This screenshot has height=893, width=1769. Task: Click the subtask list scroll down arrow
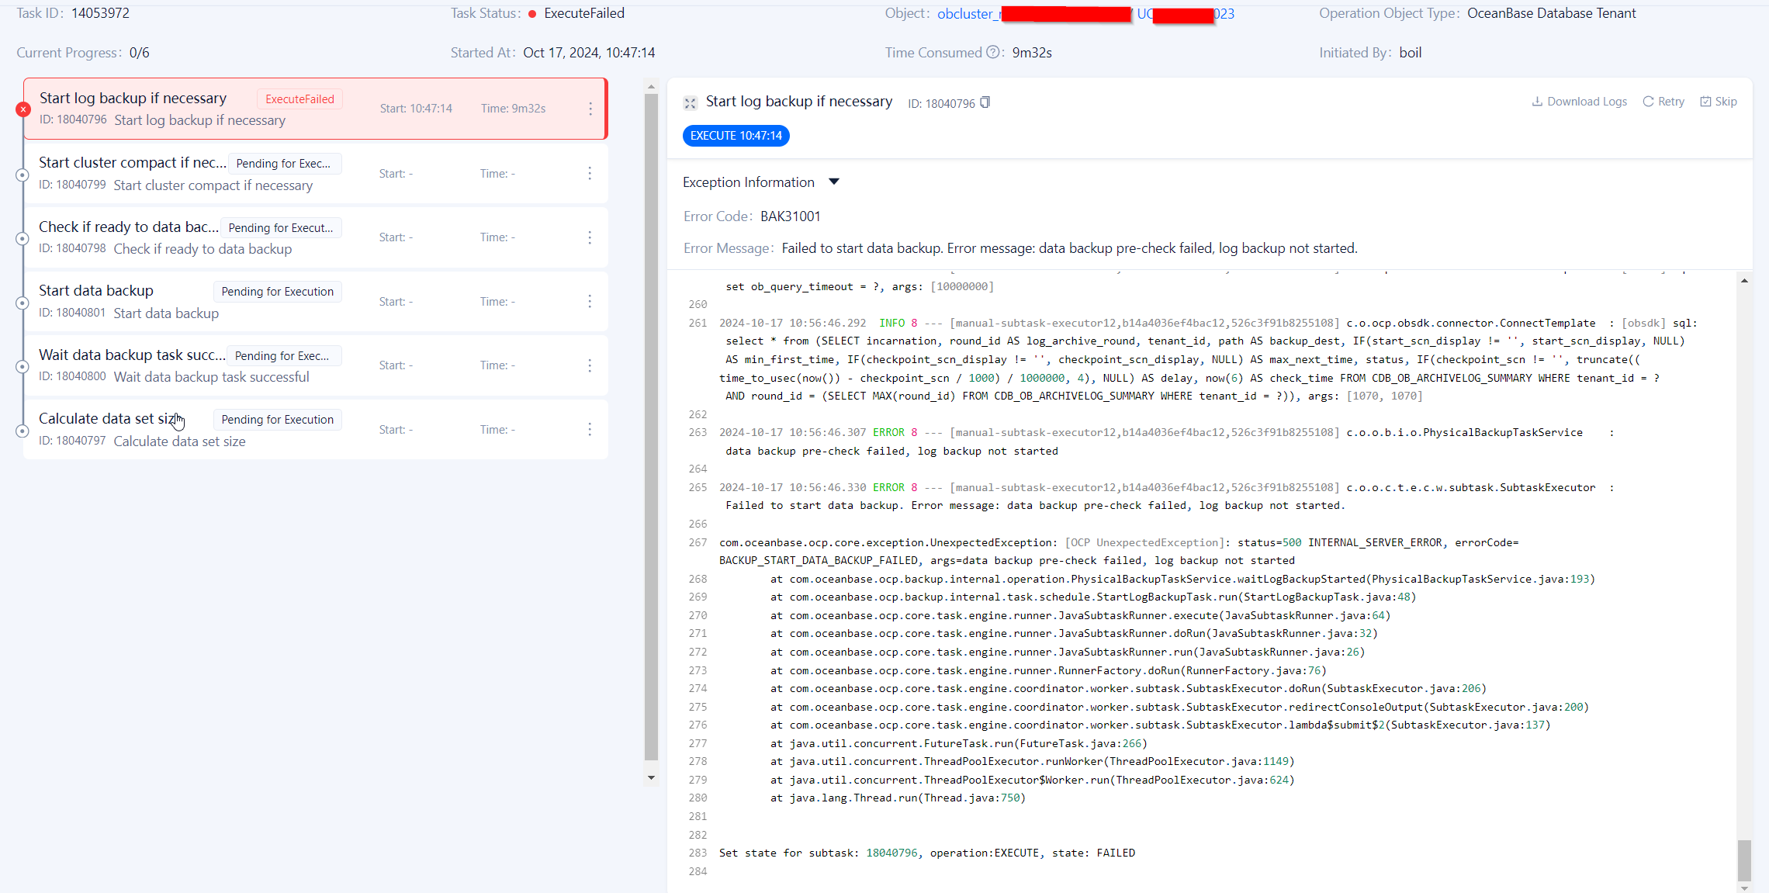(x=651, y=777)
